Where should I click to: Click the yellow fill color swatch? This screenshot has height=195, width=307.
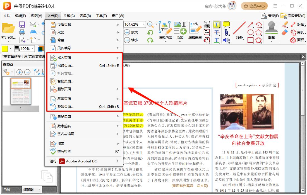[5, 48]
